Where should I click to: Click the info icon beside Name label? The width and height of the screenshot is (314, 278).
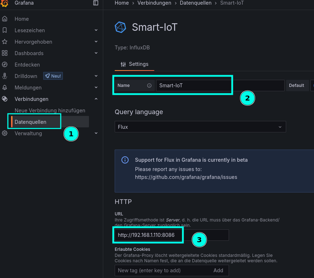(149, 86)
